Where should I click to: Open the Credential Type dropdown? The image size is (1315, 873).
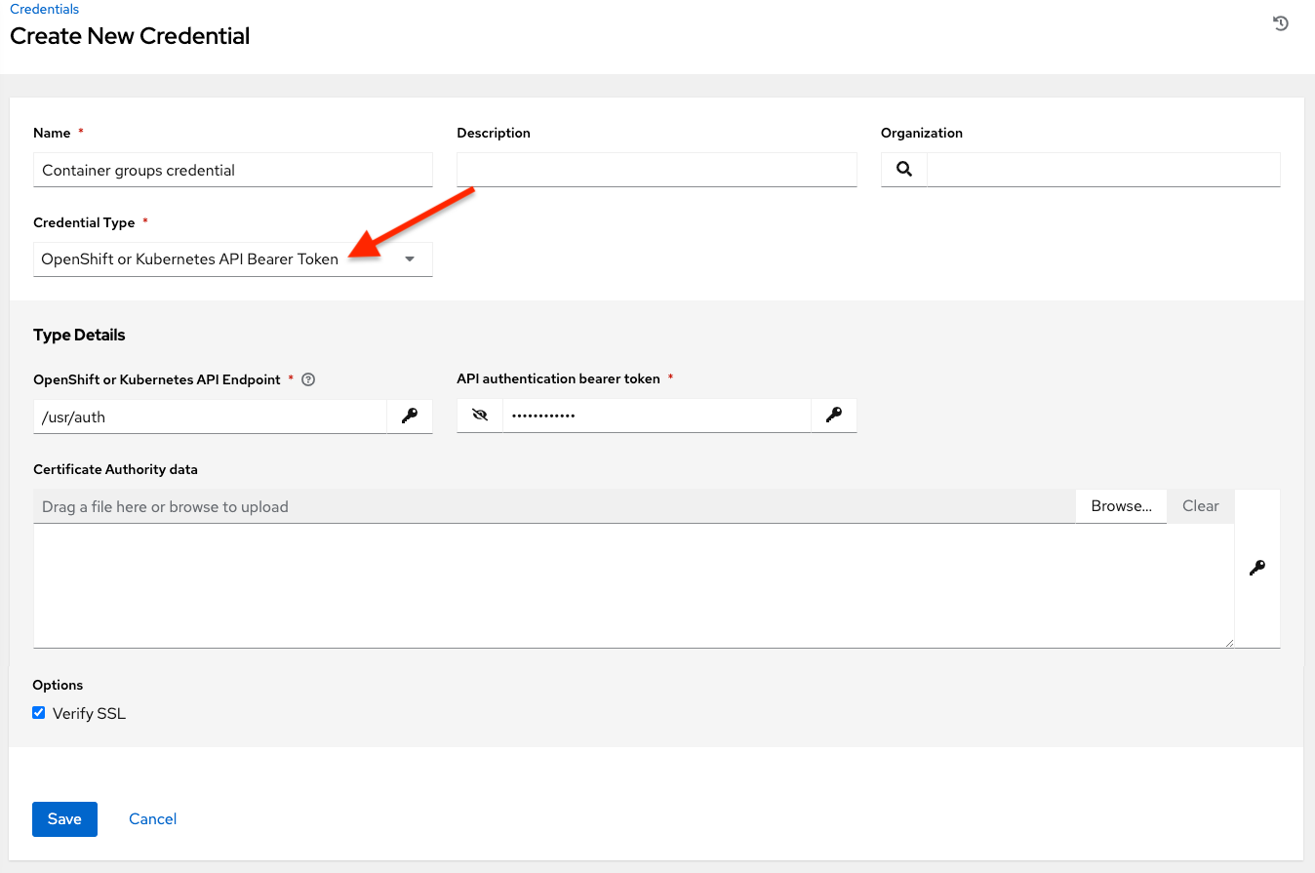tap(408, 258)
